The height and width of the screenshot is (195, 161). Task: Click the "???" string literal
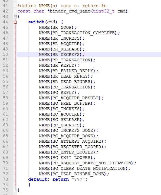pos(78,179)
